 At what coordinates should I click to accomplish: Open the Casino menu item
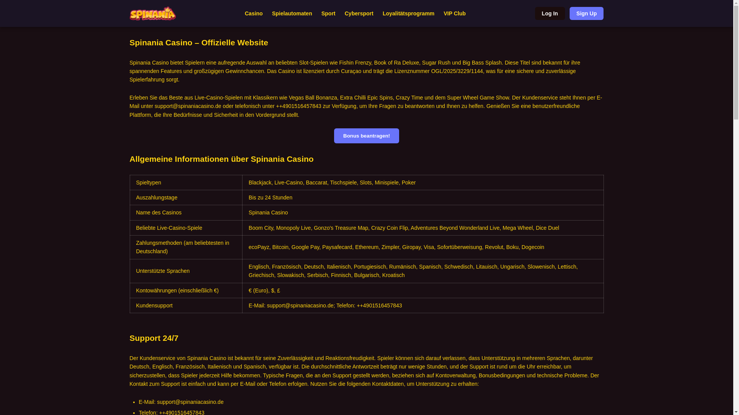254,13
